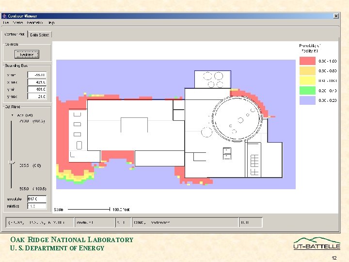
Task: Click the '0.00 - 0.20' legend label
Action: click(327, 100)
